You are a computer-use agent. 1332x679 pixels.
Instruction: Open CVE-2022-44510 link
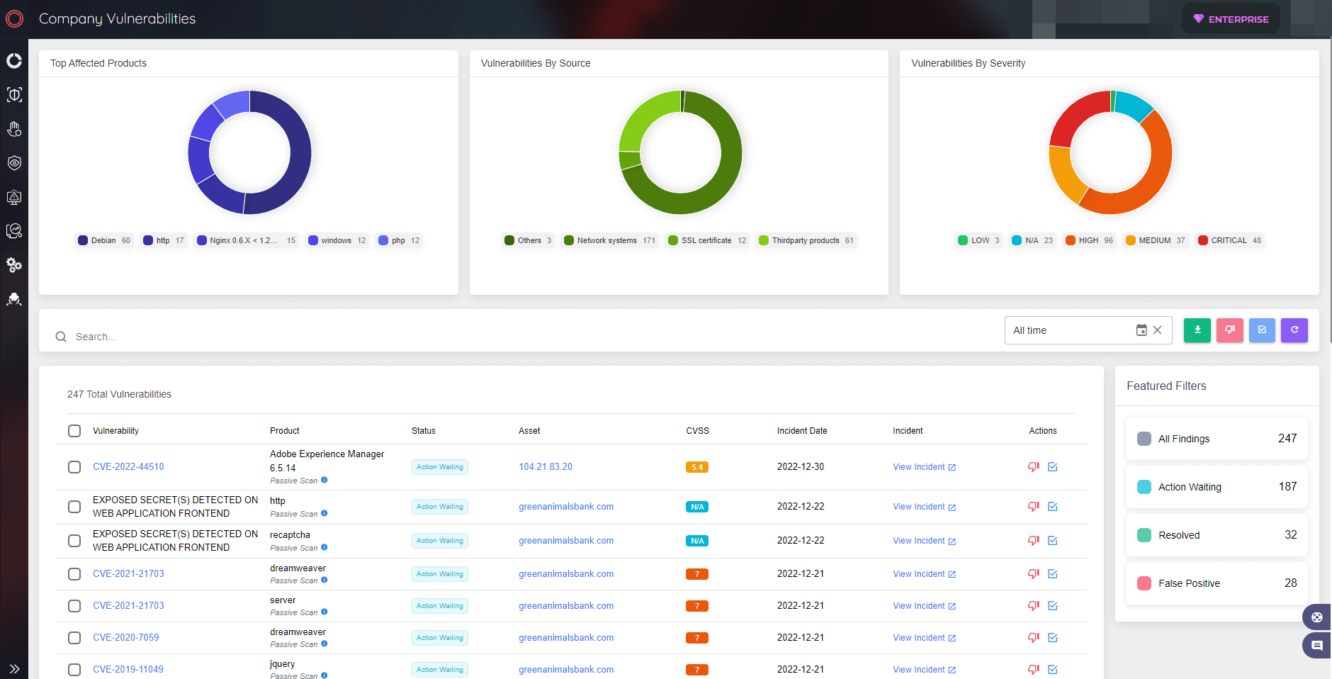click(x=128, y=467)
